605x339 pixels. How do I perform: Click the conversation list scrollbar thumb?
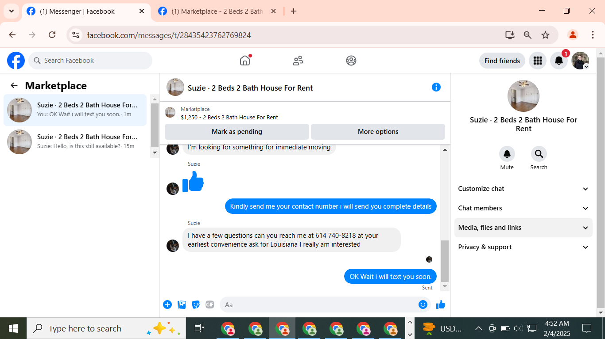coord(155,125)
